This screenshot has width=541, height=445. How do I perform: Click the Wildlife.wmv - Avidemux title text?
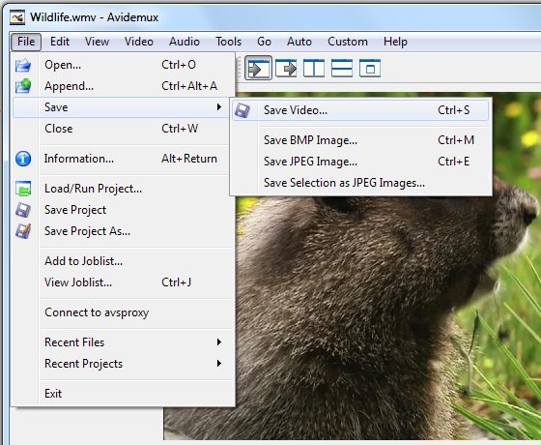pyautogui.click(x=95, y=17)
